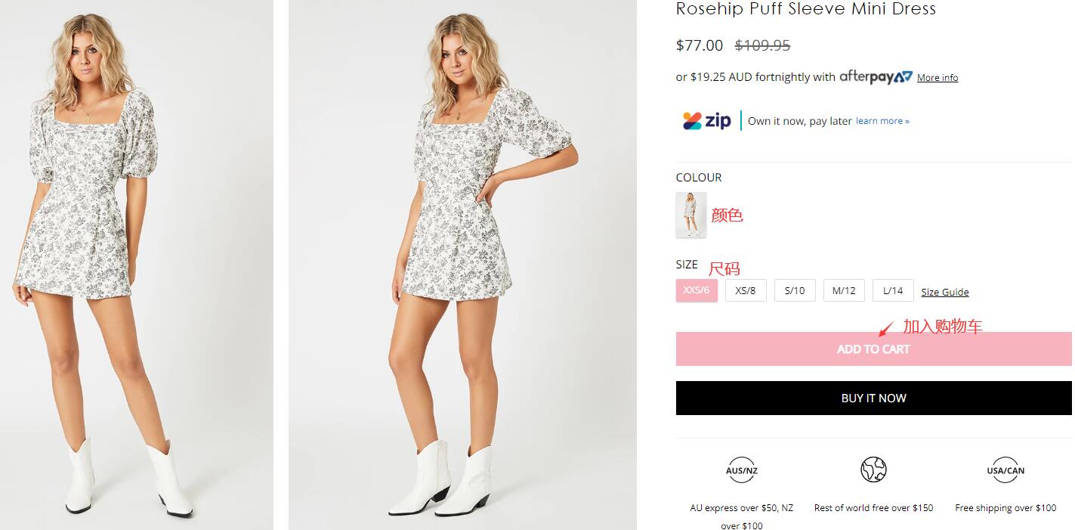Click the Afterpay logo

click(x=876, y=76)
